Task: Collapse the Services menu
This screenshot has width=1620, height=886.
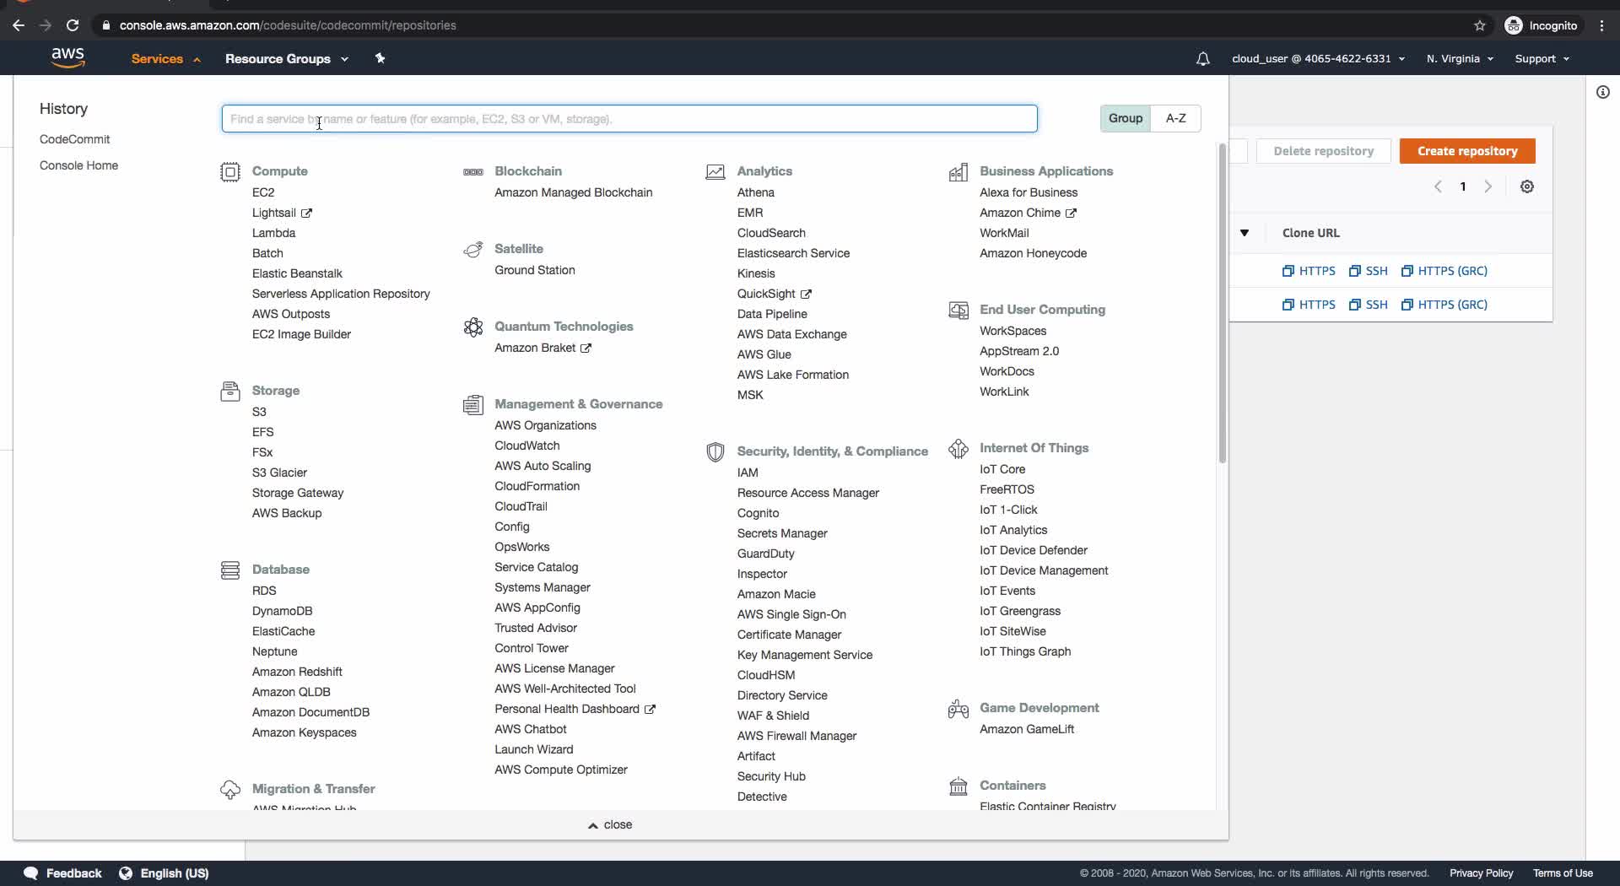Action: coord(165,59)
